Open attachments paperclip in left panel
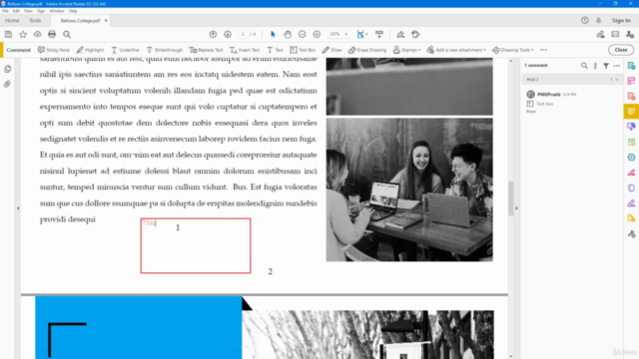This screenshot has height=359, width=639. tap(8, 84)
